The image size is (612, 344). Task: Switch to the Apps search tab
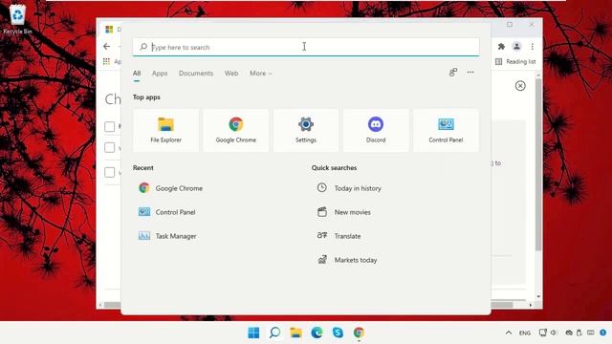[x=160, y=74]
